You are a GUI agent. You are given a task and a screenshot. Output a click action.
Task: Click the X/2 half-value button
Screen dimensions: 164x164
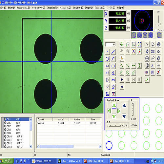point(128,14)
